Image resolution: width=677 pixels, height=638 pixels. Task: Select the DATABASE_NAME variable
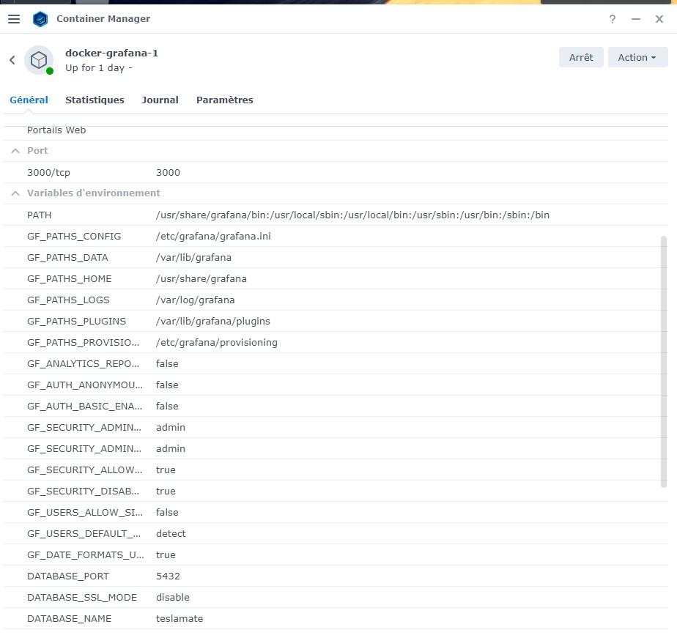tap(69, 618)
